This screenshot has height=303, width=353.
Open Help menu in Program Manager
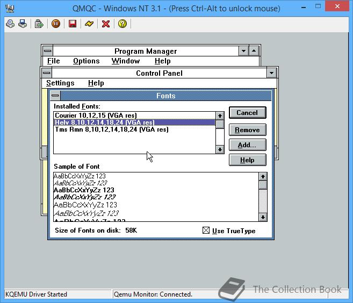163,61
